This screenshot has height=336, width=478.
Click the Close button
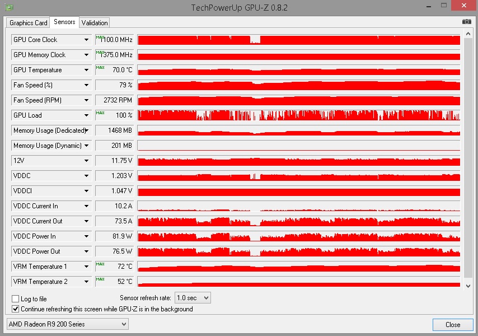click(x=453, y=325)
